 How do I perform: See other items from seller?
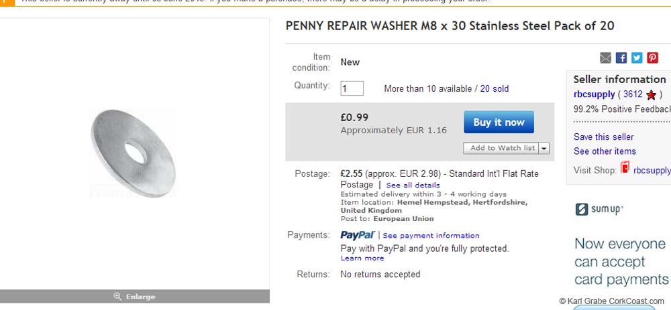pos(605,151)
